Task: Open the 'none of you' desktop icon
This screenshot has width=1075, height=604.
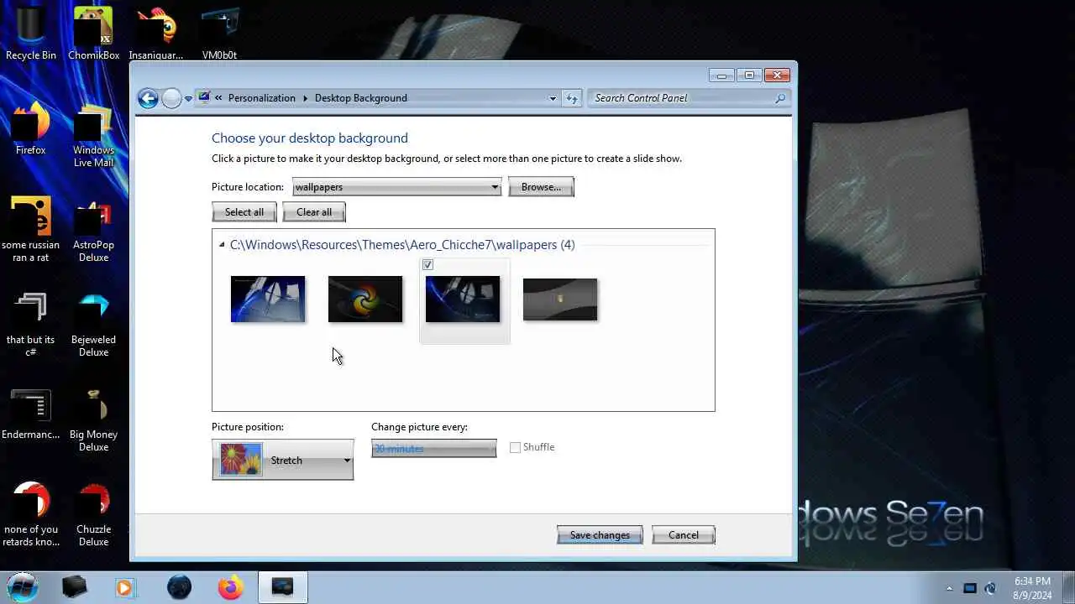Action: tap(31, 514)
